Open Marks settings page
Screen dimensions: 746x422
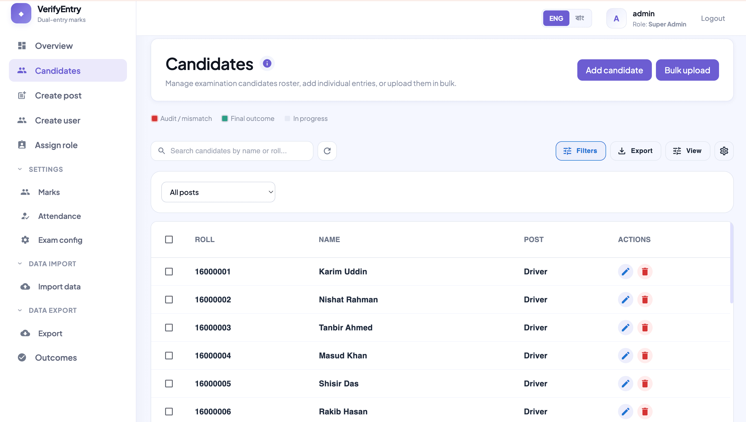coord(68,192)
